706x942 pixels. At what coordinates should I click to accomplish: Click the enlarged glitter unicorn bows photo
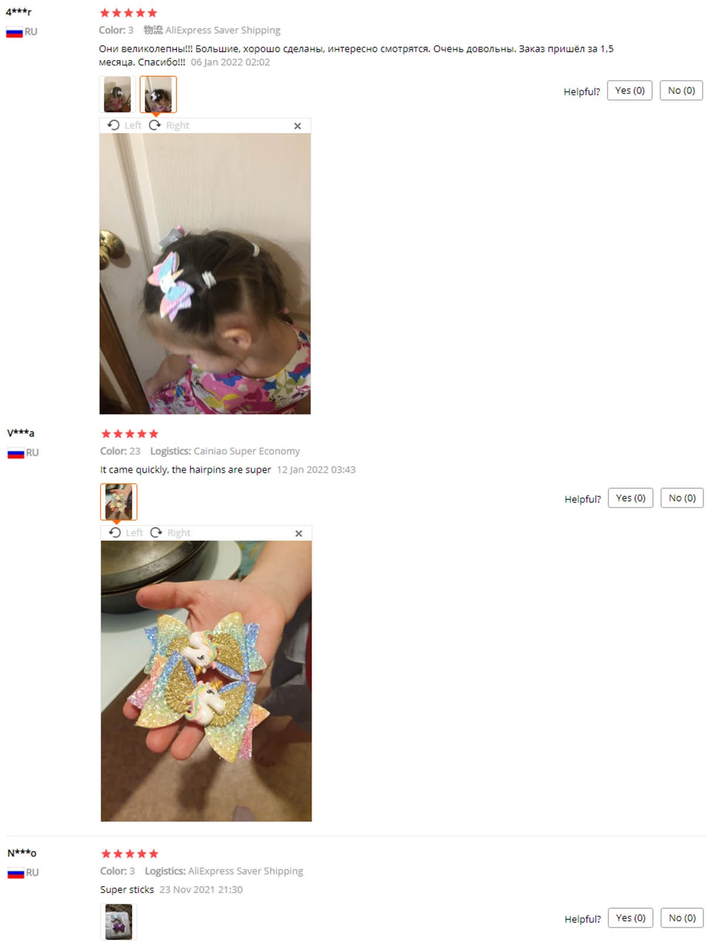(206, 681)
